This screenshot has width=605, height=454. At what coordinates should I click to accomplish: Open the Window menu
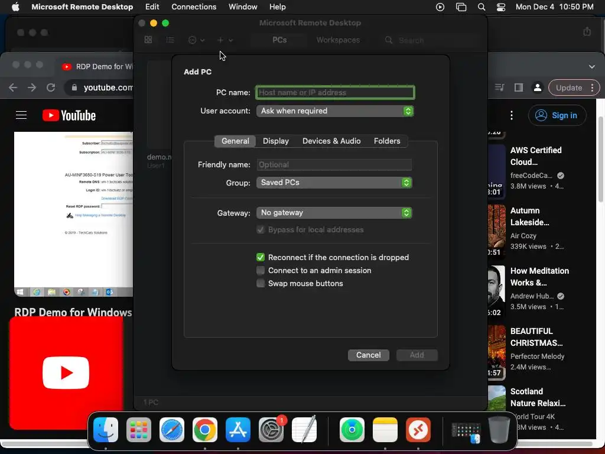click(243, 7)
